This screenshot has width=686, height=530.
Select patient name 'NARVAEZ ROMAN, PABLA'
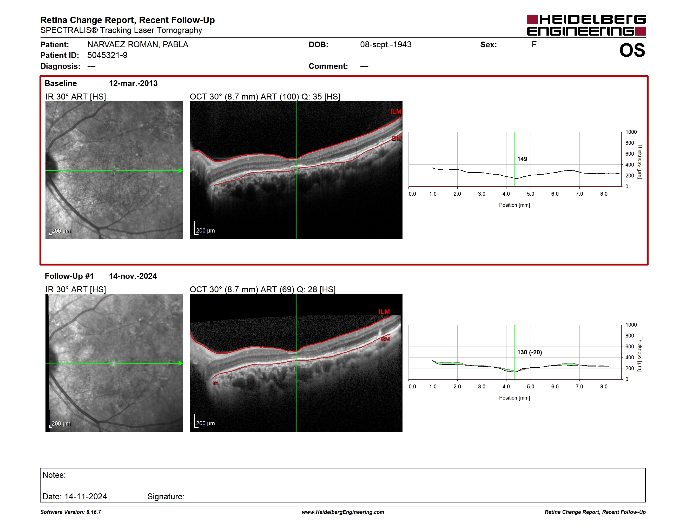coord(138,45)
